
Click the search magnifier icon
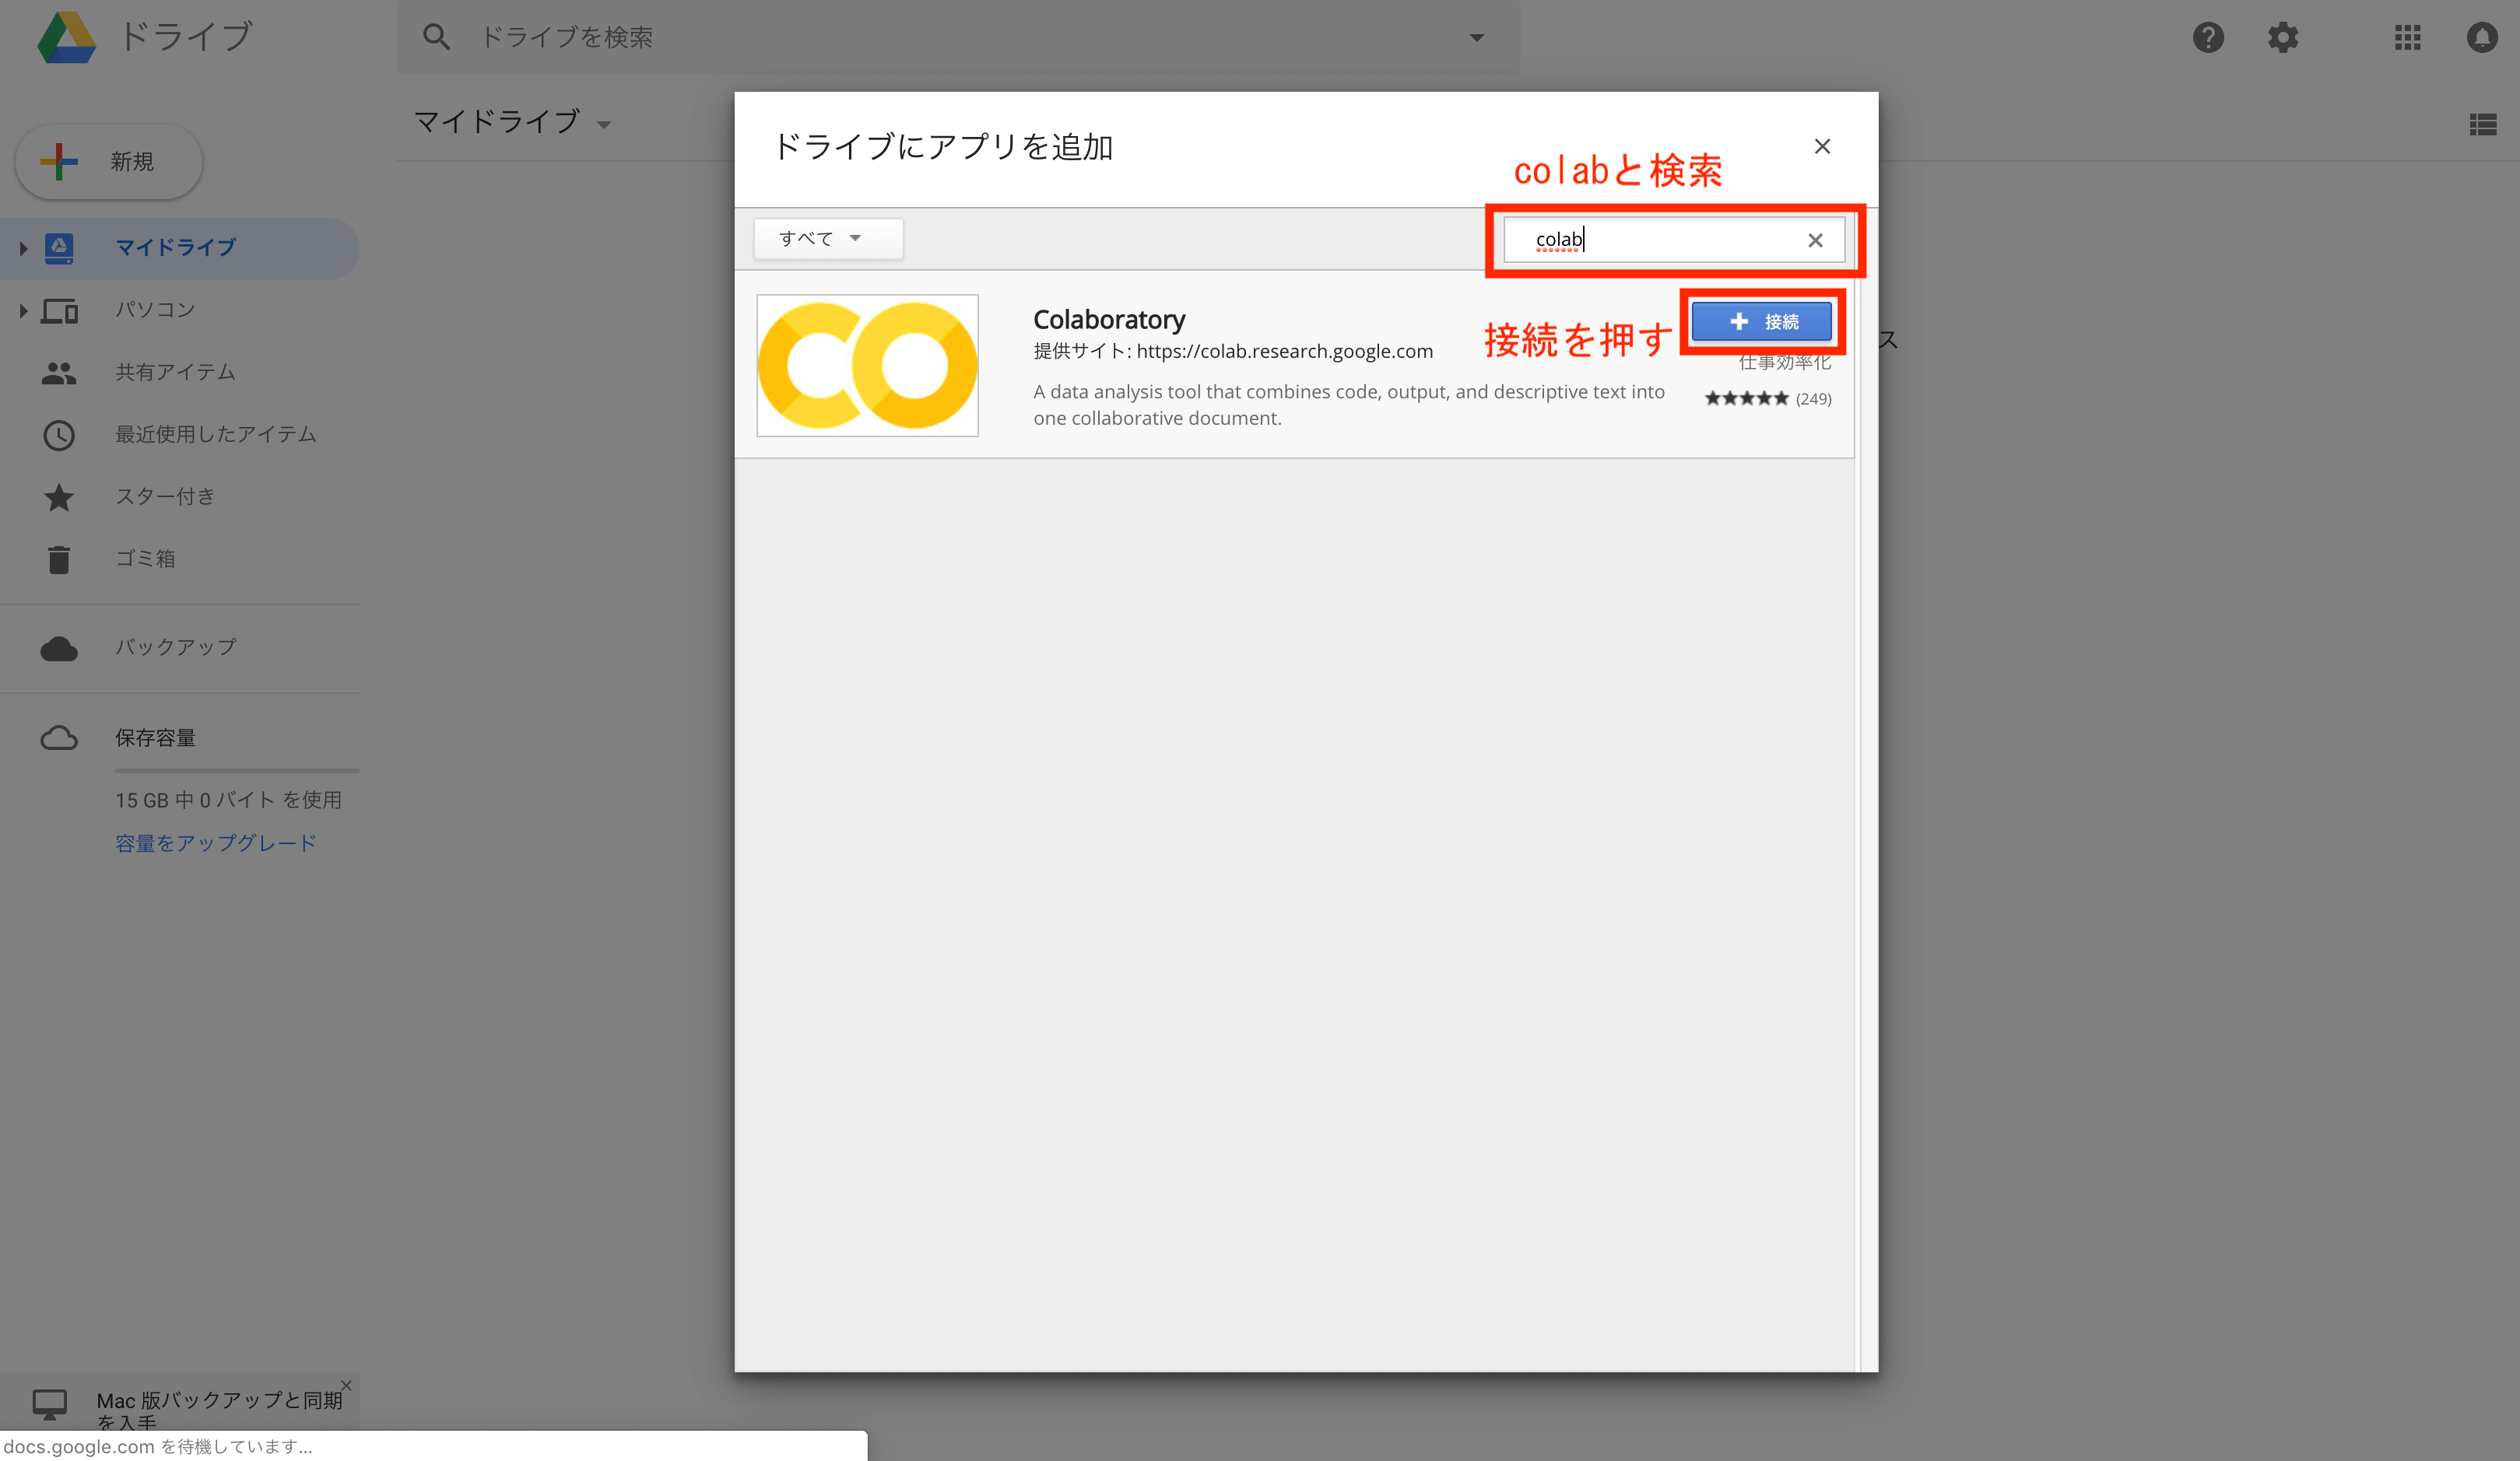coord(436,37)
